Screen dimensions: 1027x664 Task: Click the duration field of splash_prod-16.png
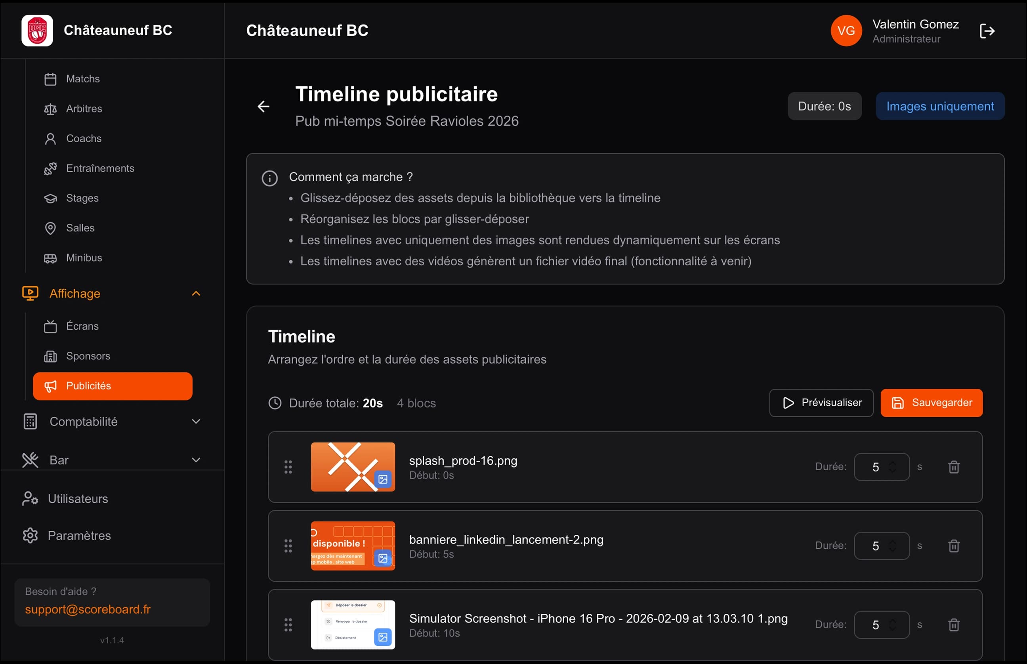pos(876,467)
